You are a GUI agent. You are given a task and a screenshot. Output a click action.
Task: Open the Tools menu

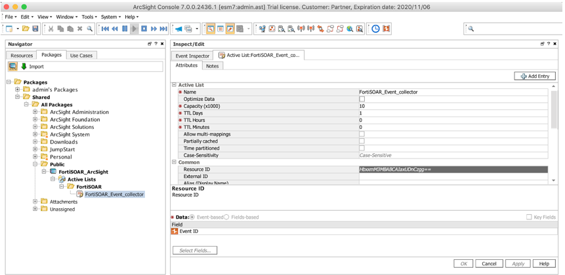[x=88, y=17]
